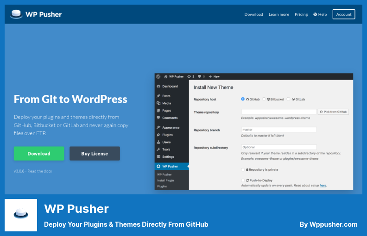The height and width of the screenshot is (236, 367).
Task: Click the Plugins plug icon
Action: tap(158, 135)
